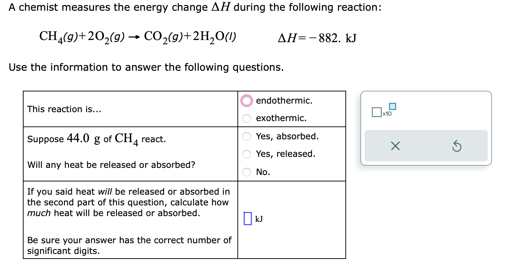
Task: Expand the answer tools palette panel
Action: tap(426, 127)
